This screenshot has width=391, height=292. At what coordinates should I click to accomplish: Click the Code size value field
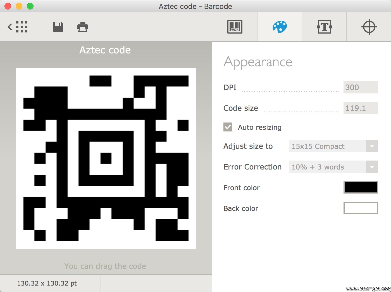coord(361,108)
